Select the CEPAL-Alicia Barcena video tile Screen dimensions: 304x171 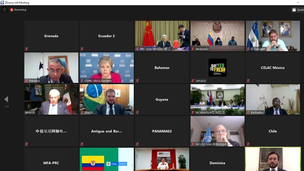(x=107, y=67)
